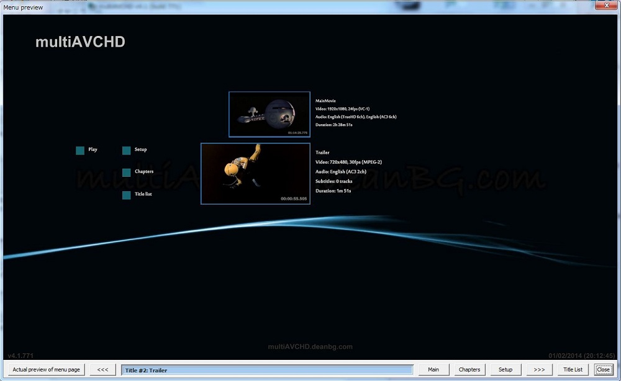The image size is (621, 381).
Task: Click the teal square icon beside Title list
Action: (x=126, y=195)
